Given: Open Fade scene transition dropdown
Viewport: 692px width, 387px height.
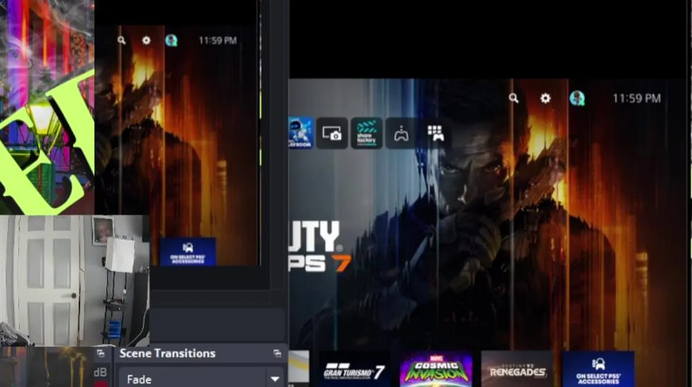Looking at the screenshot, I should [x=201, y=379].
